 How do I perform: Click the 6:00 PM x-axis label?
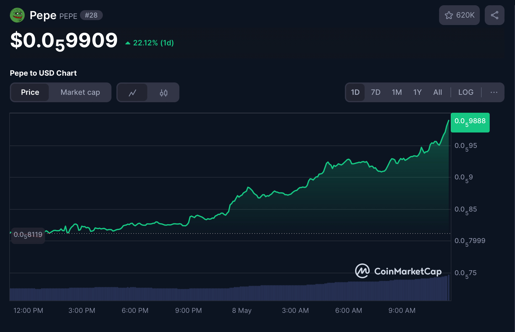click(135, 310)
